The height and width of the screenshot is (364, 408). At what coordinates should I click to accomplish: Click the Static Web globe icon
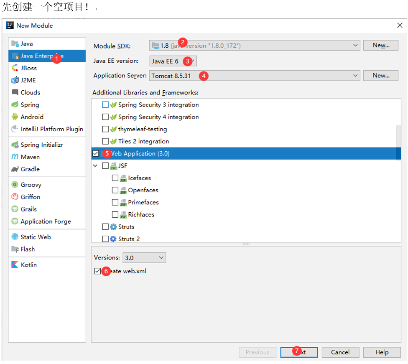point(15,237)
